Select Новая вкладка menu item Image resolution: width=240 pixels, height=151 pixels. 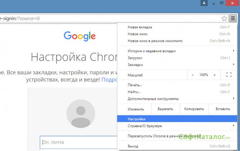(x=140, y=27)
